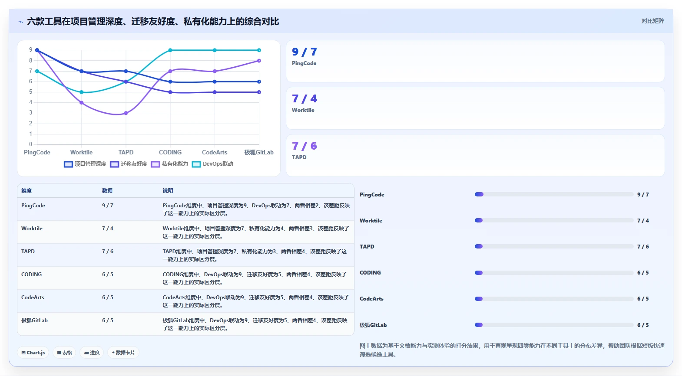This screenshot has height=376, width=682.
Task: Select the CODING cell in the table's 维度 column
Action: coord(32,275)
